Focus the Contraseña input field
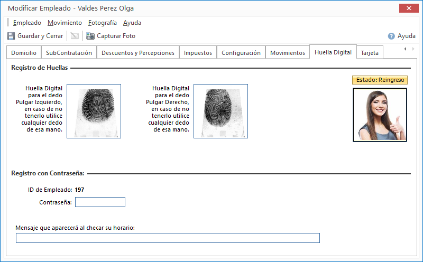423x262 pixels. [100, 202]
